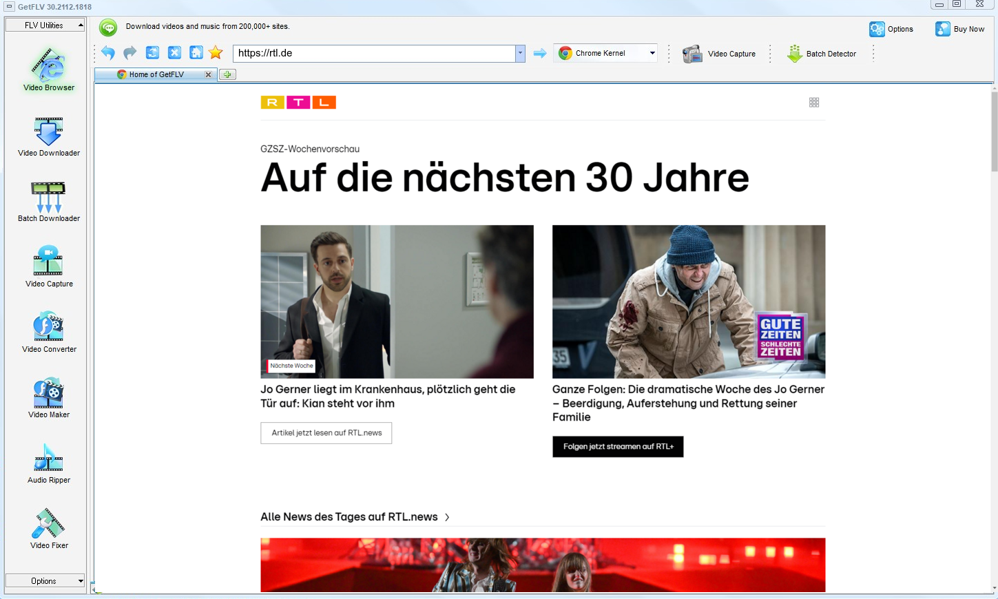Go back to the previous page
Screen dimensions: 998x599
[x=108, y=53]
